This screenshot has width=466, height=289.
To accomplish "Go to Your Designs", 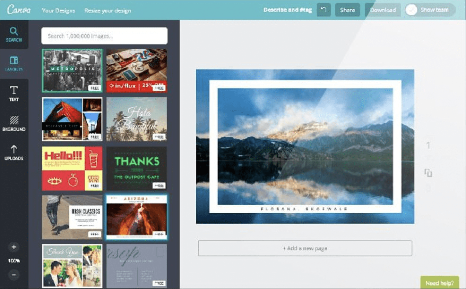I will [58, 10].
